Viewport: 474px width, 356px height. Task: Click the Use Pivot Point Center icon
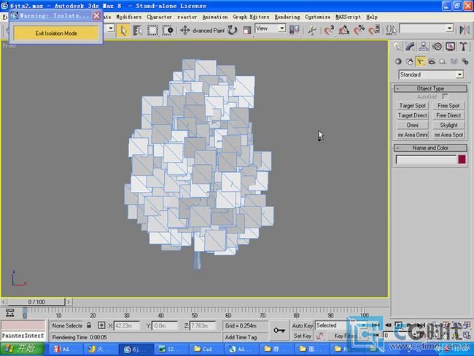294,30
